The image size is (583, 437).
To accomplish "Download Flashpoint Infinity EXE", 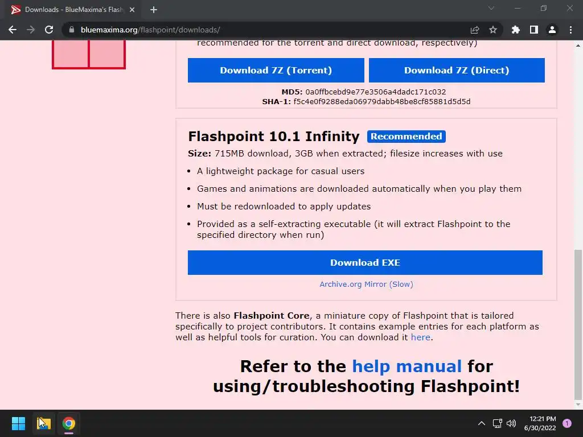I will click(365, 263).
